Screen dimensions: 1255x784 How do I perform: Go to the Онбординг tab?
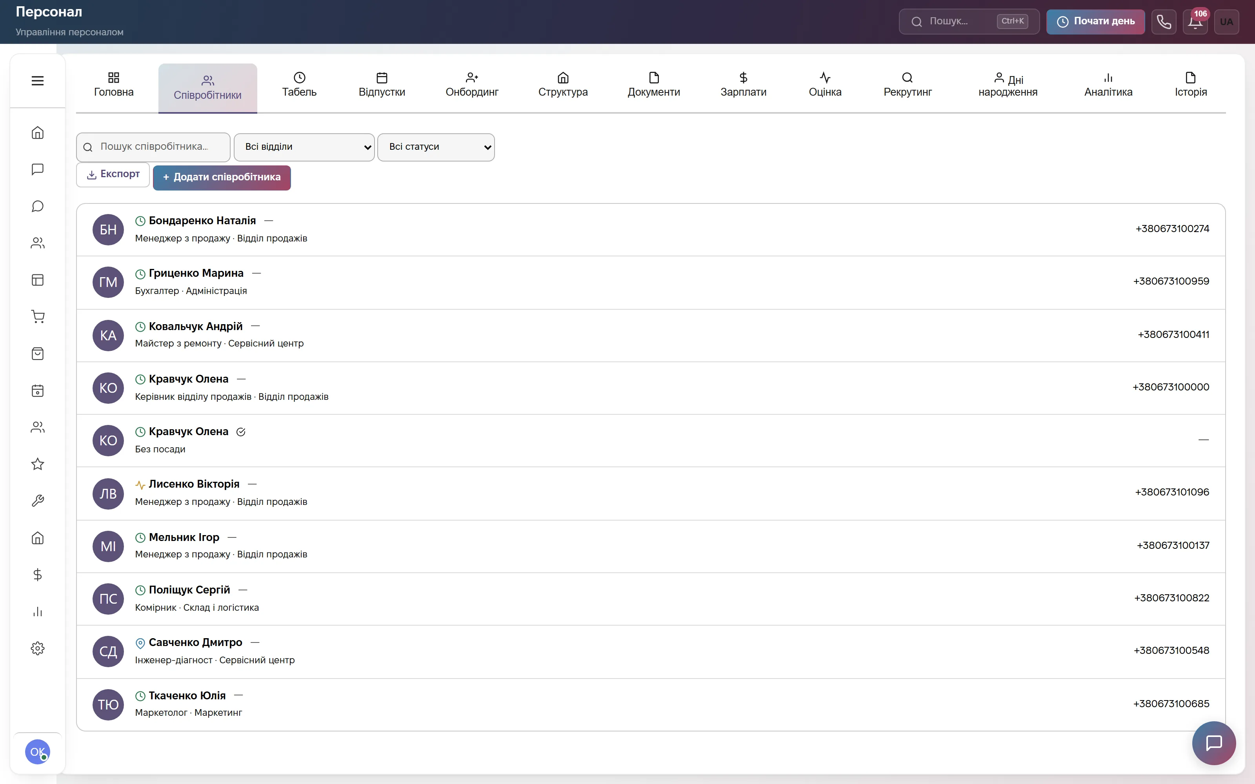pyautogui.click(x=472, y=85)
